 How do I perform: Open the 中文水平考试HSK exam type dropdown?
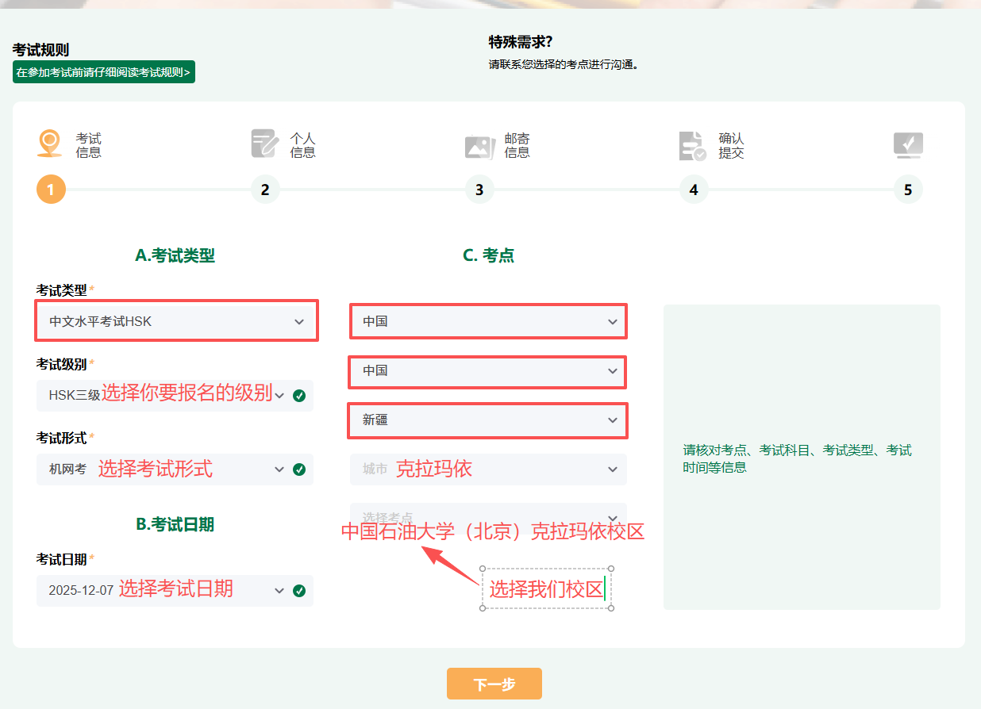point(176,321)
